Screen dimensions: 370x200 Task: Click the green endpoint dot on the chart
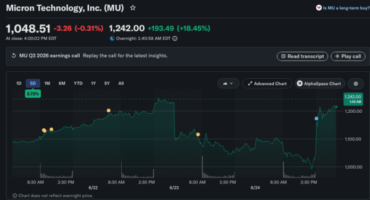337,107
